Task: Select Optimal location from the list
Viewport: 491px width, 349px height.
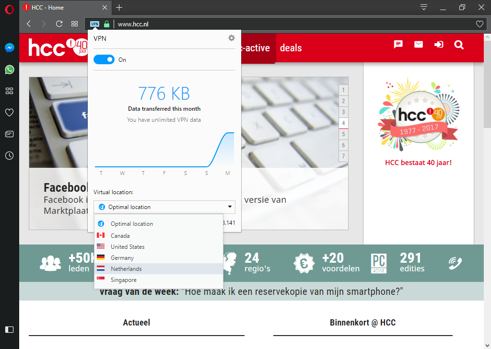Action: click(x=158, y=224)
